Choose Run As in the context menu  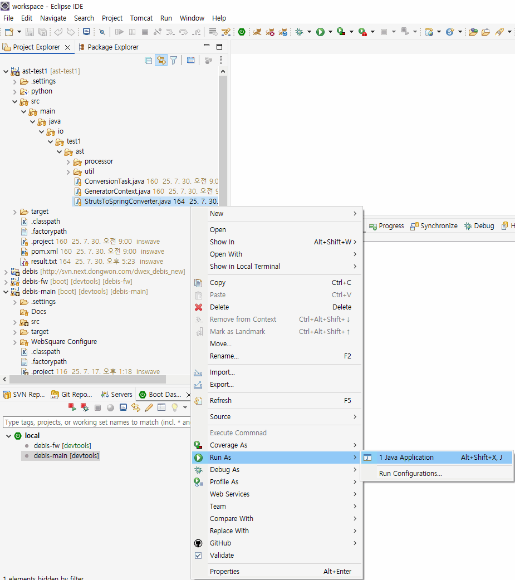[x=276, y=458]
